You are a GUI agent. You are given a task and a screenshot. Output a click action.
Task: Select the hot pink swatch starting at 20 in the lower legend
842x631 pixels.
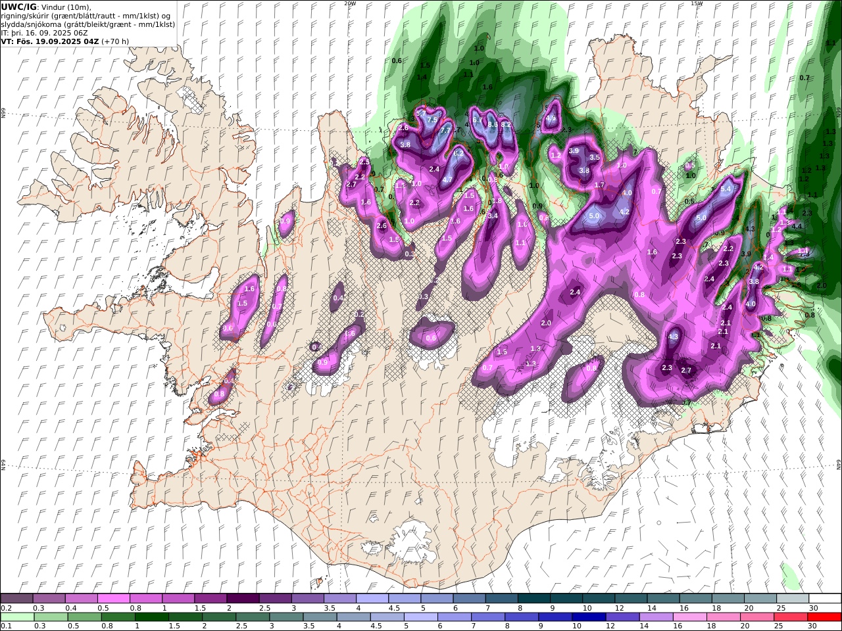click(757, 617)
